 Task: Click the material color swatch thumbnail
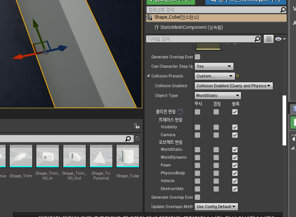[208, 46]
